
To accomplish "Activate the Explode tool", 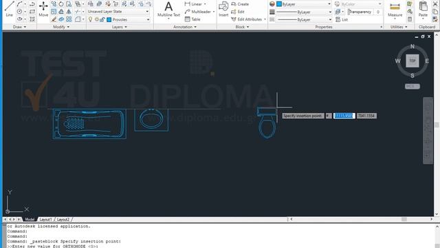I will click(x=61, y=19).
